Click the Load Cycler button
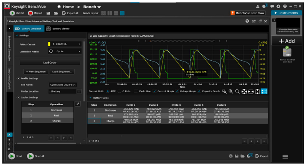This screenshot has height=167, width=306. click(x=50, y=63)
